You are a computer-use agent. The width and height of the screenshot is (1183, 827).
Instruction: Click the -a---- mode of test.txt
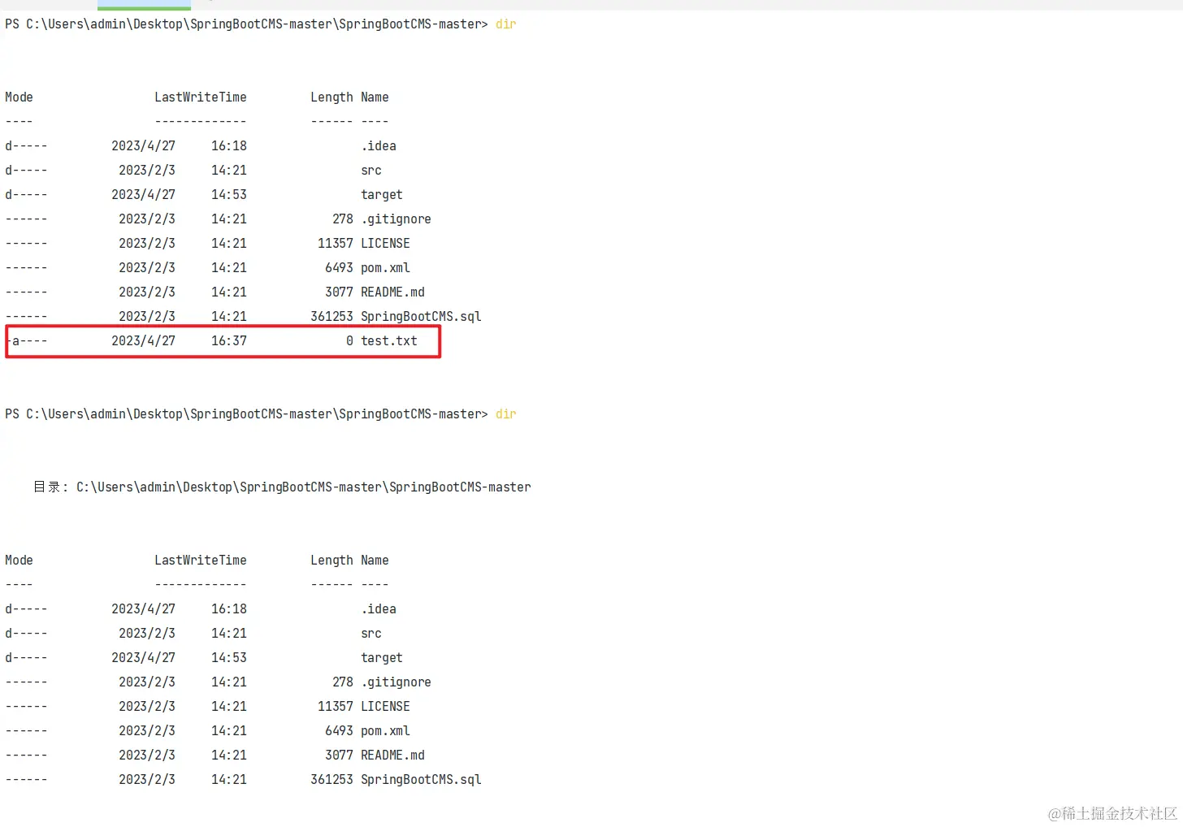pos(27,341)
